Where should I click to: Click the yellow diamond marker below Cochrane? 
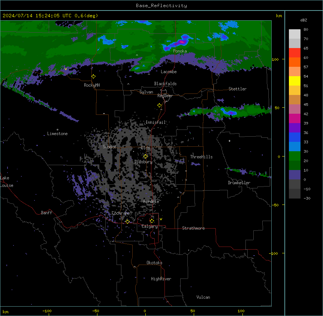click(127, 221)
